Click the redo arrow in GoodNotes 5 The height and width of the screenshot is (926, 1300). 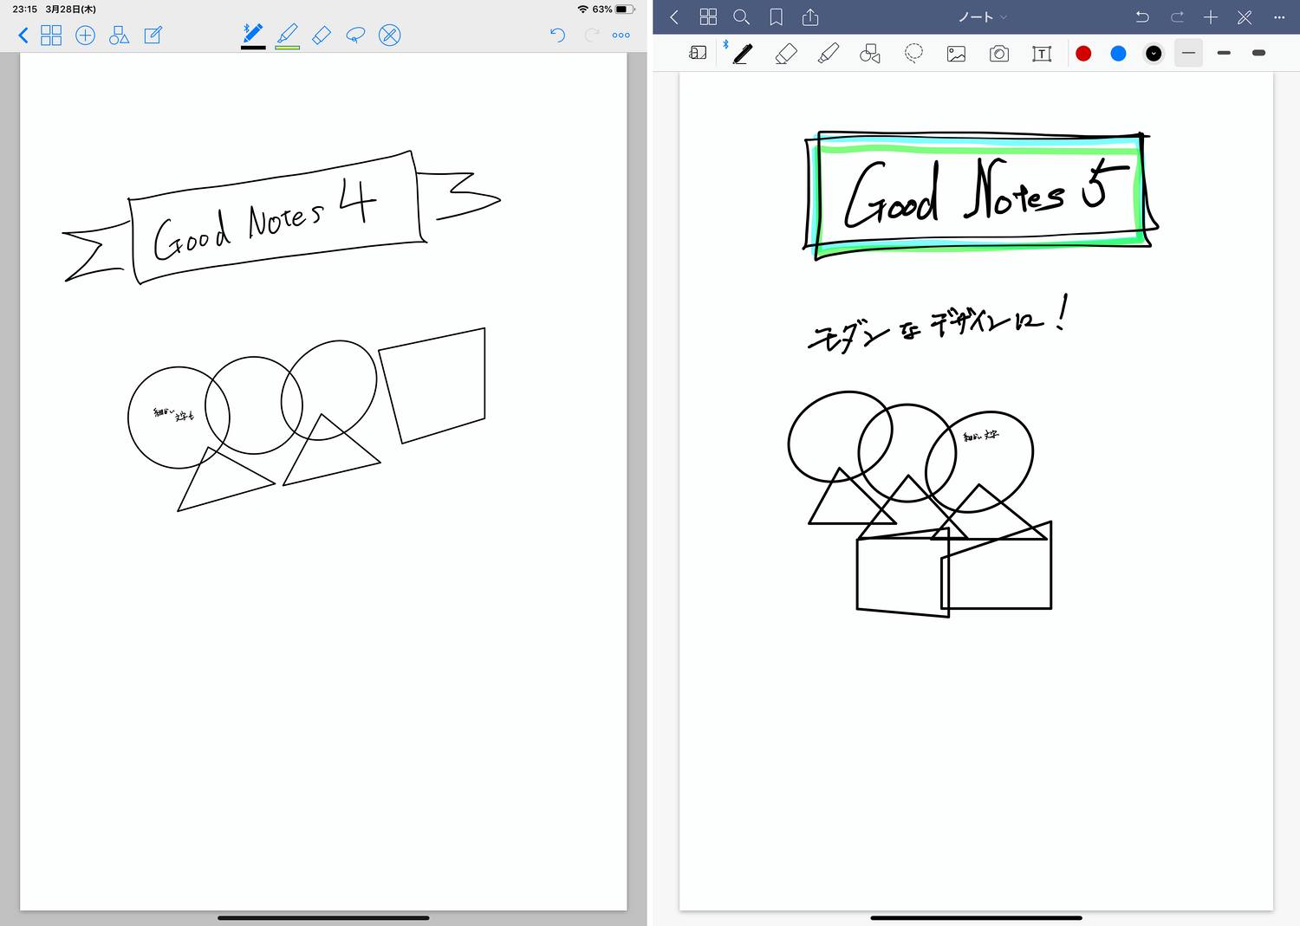tap(1177, 17)
